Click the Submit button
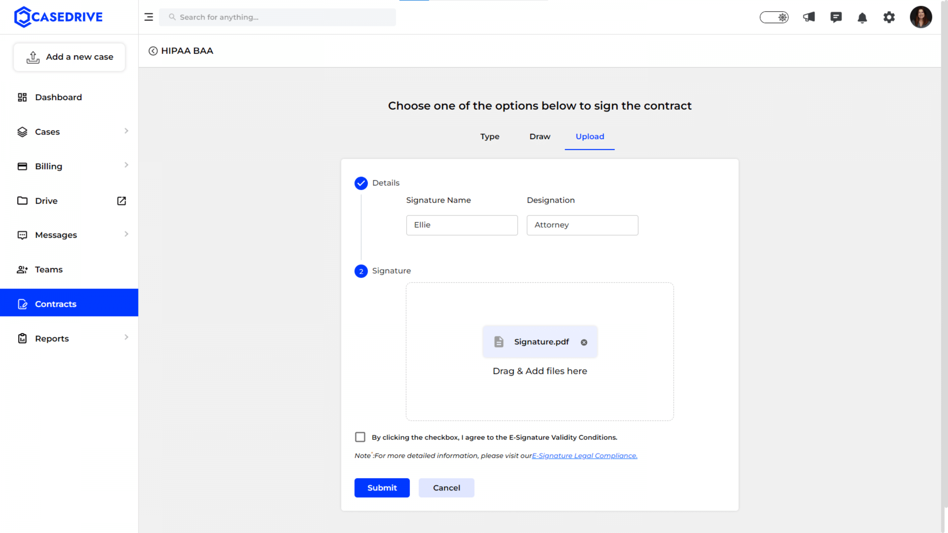The image size is (948, 533). [382, 488]
